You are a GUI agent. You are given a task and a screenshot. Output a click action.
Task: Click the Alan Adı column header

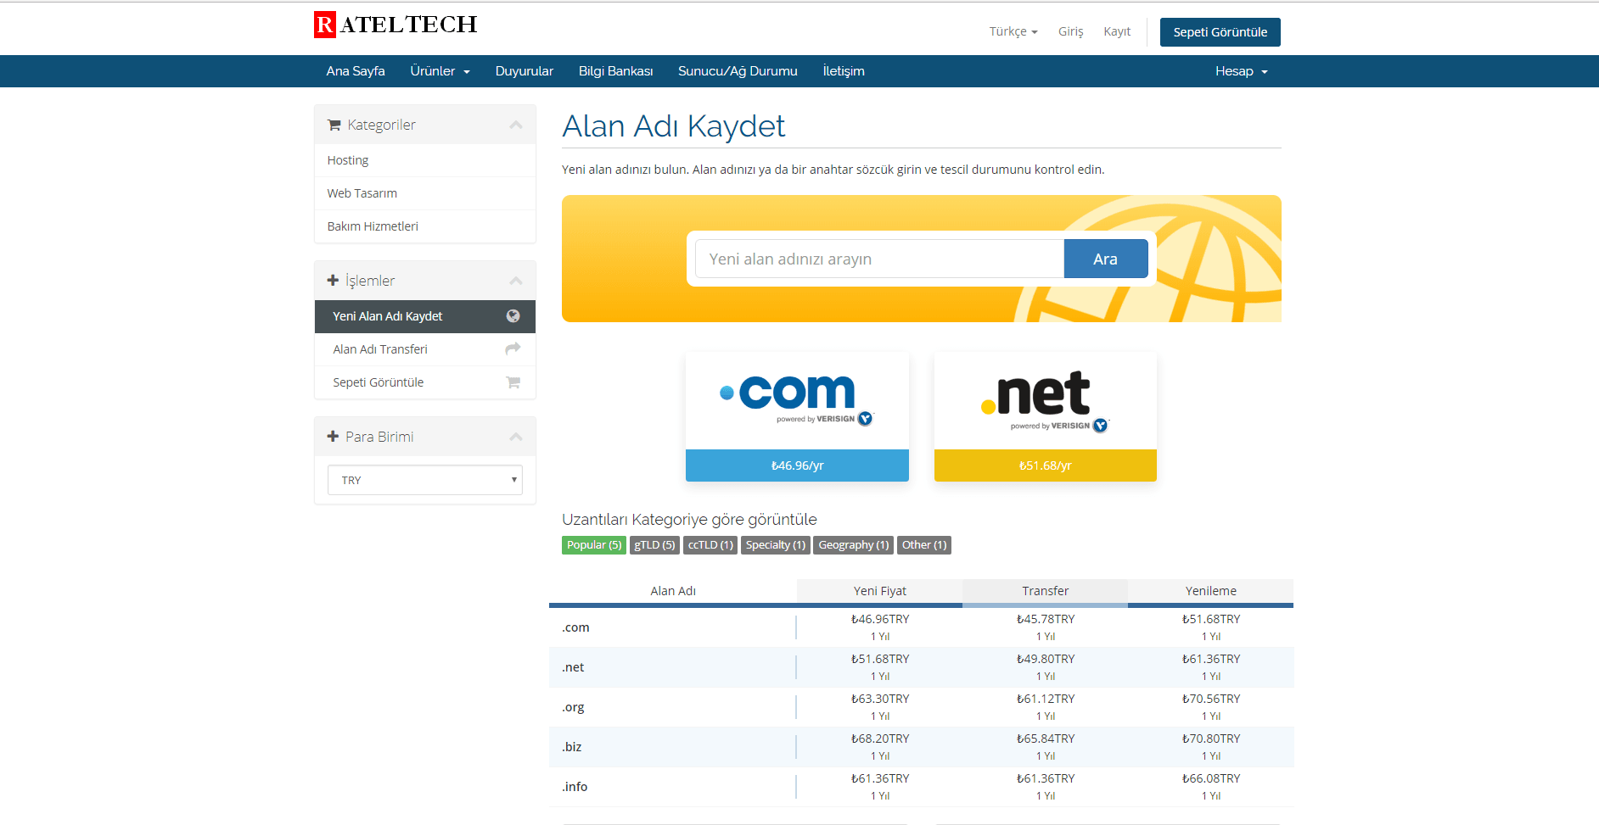673,591
